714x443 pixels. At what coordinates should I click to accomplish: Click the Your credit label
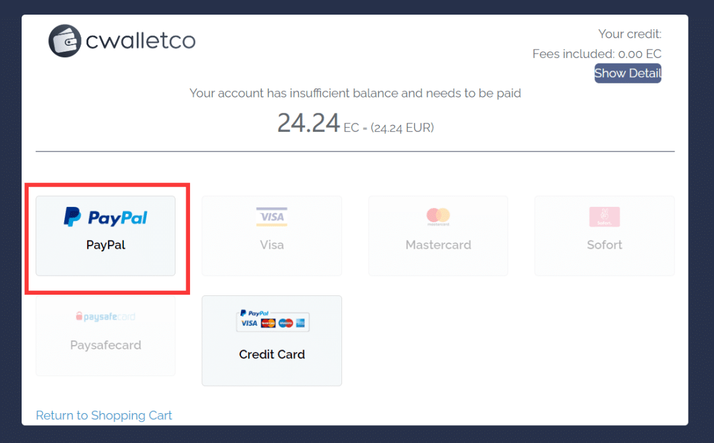(629, 34)
